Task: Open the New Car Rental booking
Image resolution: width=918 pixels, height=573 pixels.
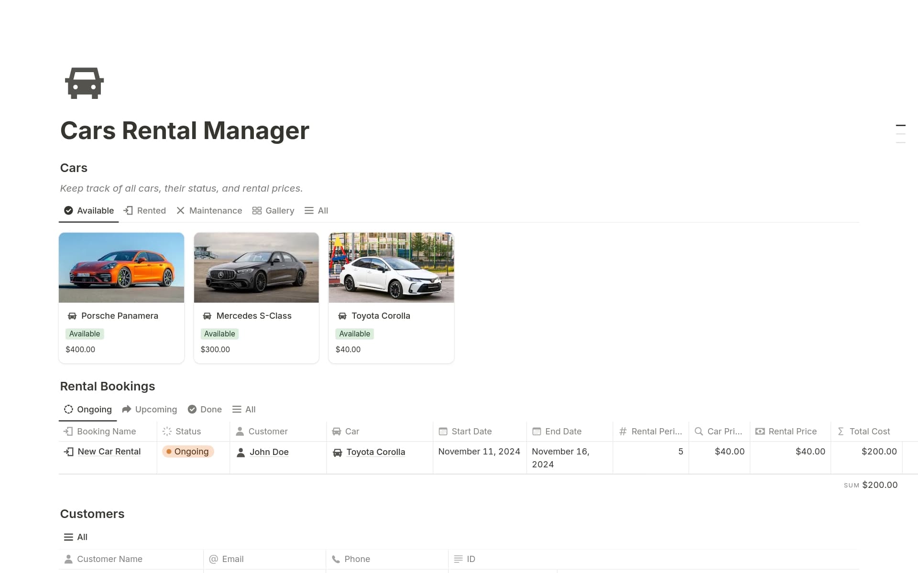Action: point(109,451)
